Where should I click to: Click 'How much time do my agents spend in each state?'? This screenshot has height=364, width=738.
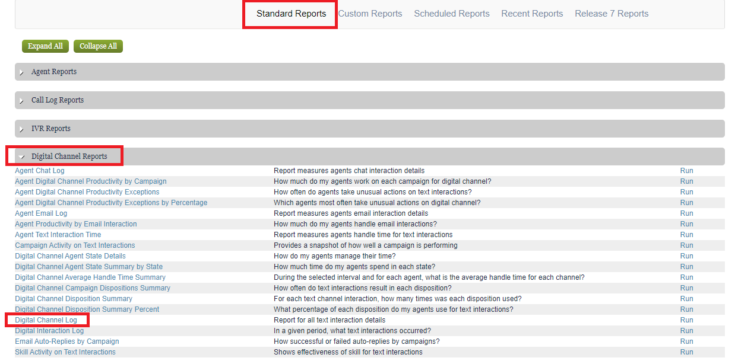[354, 267]
